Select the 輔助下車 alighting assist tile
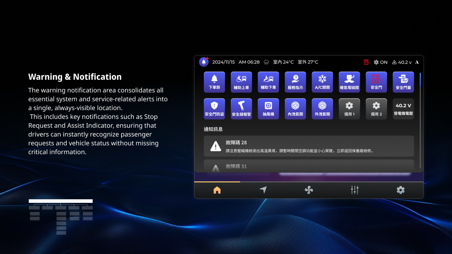This screenshot has height=254, width=452. coord(268,82)
